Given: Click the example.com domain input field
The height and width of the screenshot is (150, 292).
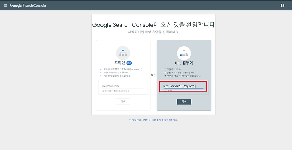Looking at the screenshot, I should pyautogui.click(x=123, y=86).
